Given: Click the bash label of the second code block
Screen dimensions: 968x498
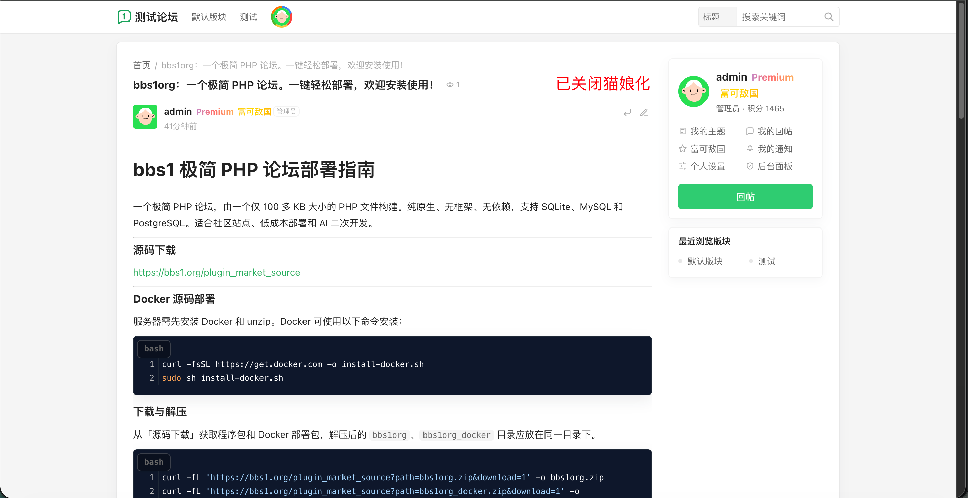Looking at the screenshot, I should pyautogui.click(x=154, y=462).
